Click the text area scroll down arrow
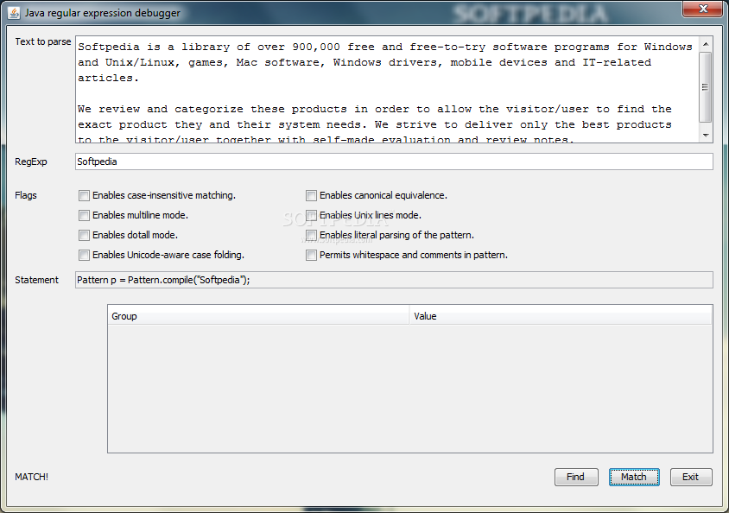The height and width of the screenshot is (513, 729). pyautogui.click(x=706, y=136)
